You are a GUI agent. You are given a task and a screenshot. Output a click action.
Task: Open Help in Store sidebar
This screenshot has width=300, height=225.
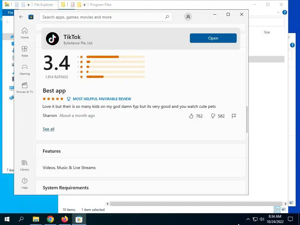(x=25, y=183)
